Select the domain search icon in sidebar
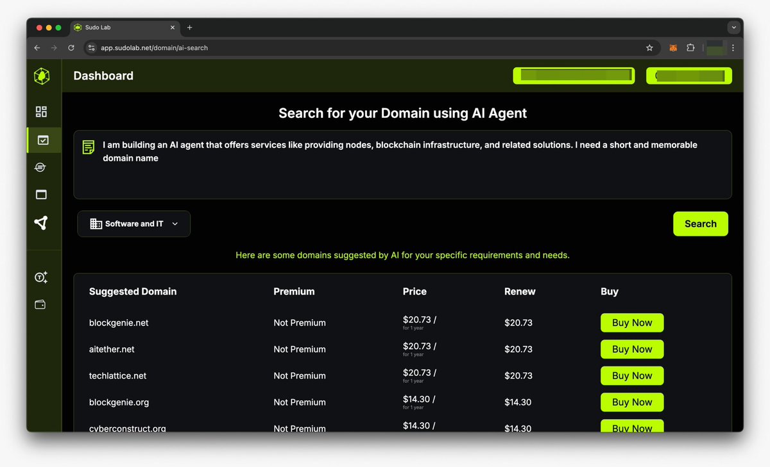The width and height of the screenshot is (770, 467). [x=43, y=140]
